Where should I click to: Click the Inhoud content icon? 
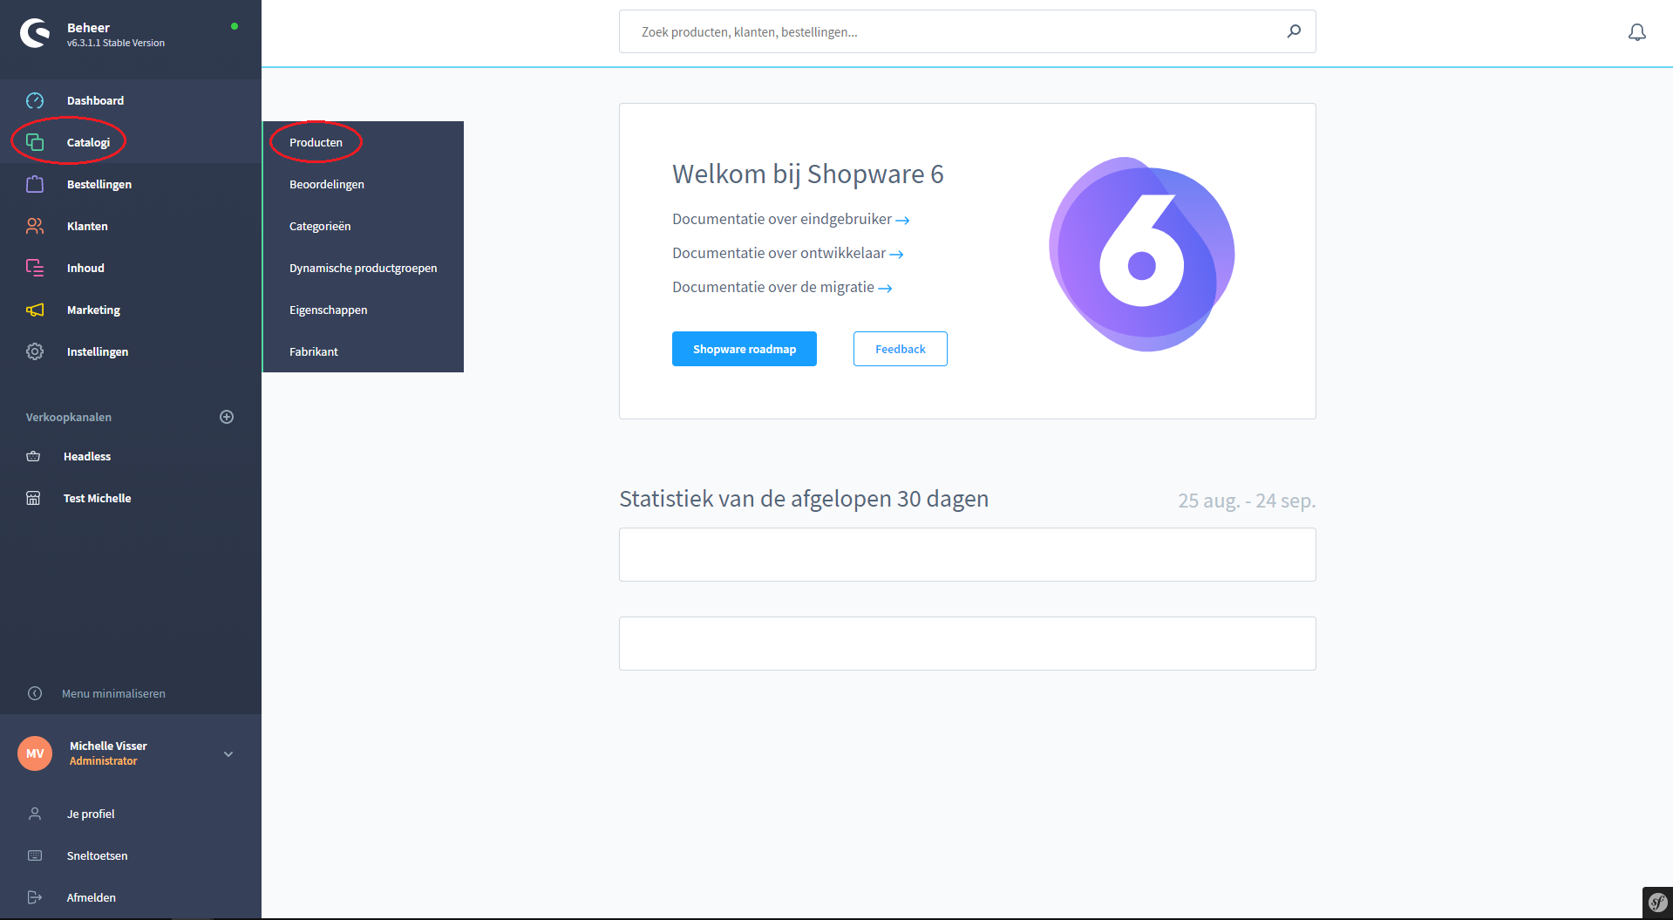35,268
